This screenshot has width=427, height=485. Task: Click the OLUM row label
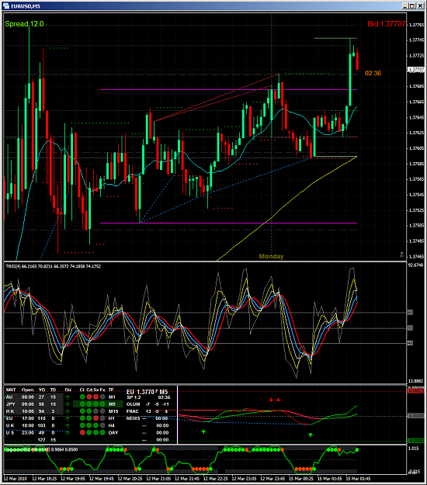click(133, 404)
